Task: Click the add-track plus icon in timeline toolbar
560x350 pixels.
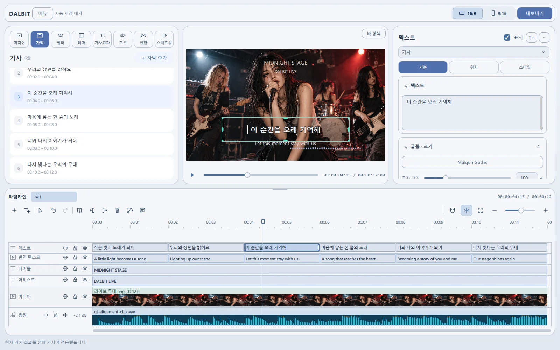Action: point(14,210)
